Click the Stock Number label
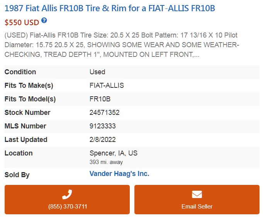Screen dimensions: 263x217 [27, 113]
